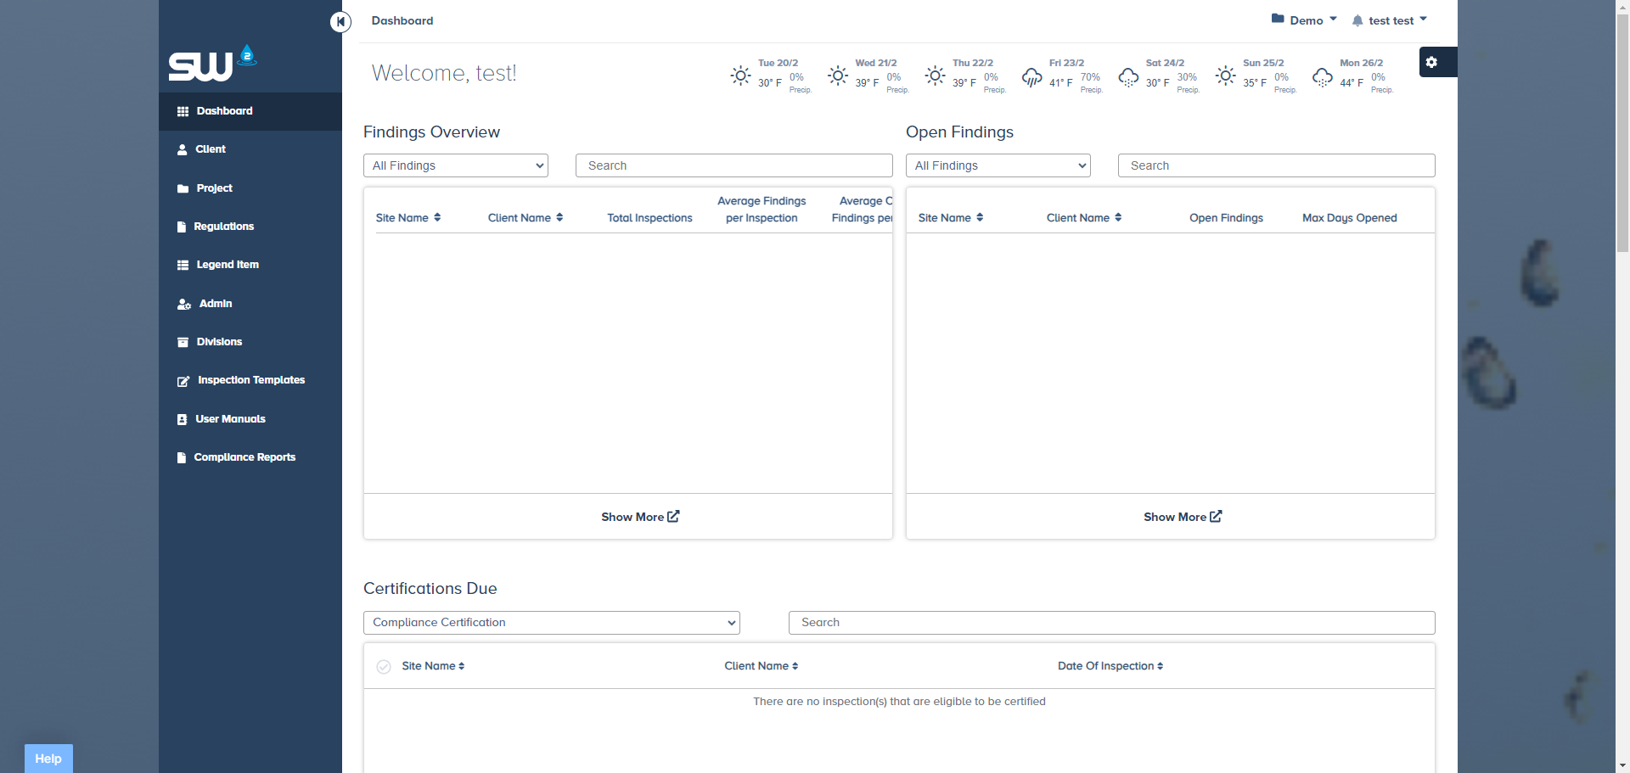Sort Open Findings by Client Name

coord(1084,218)
